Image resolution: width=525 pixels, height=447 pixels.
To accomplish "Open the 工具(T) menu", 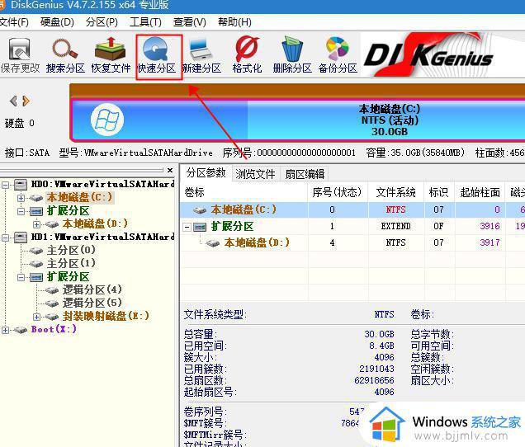I will 145,22.
